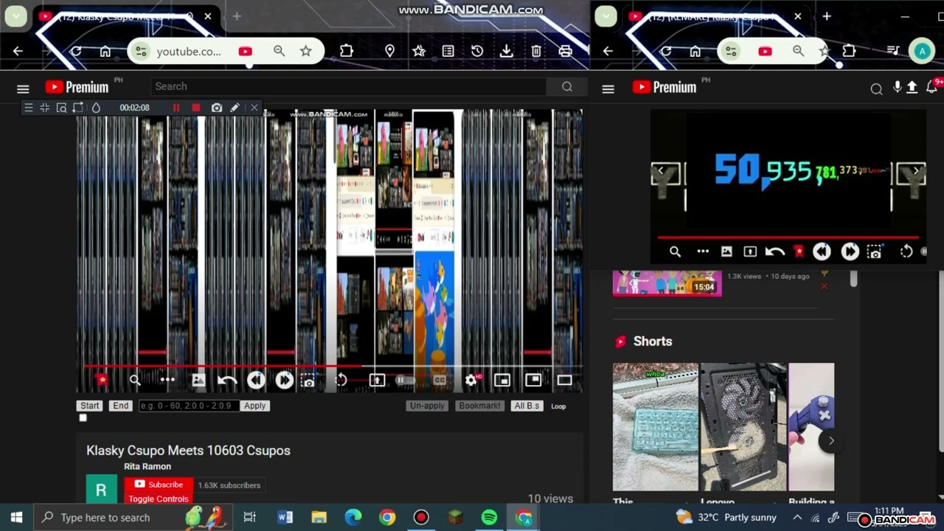Open left window extensions puzzle icon
Image resolution: width=944 pixels, height=531 pixels.
pyautogui.click(x=347, y=51)
